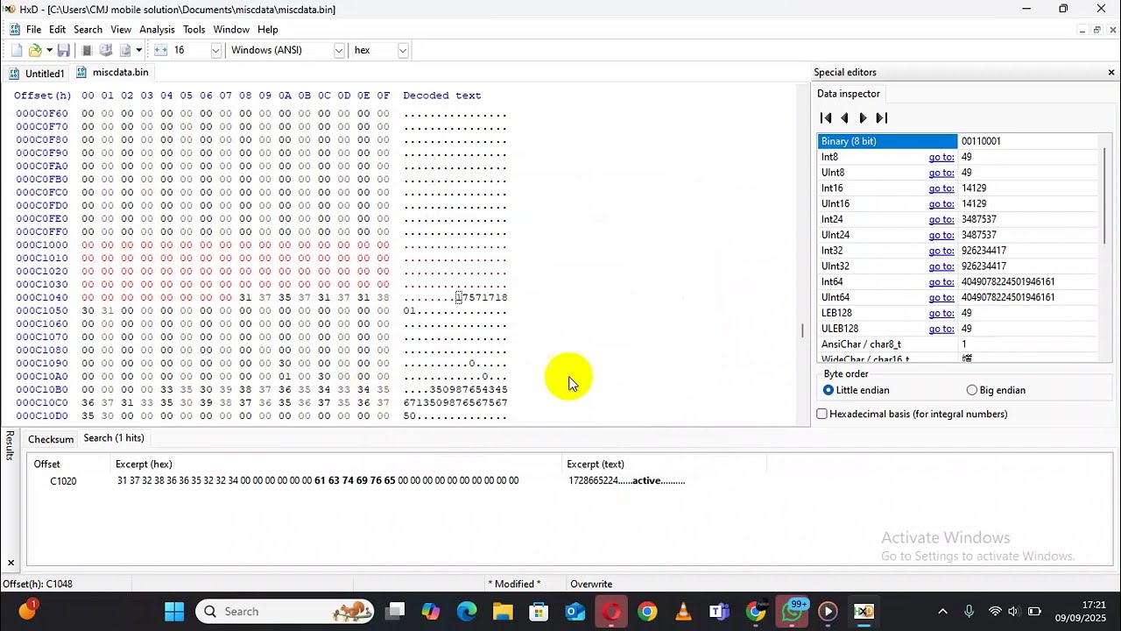Viewport: 1121px width, 631px height.
Task: Click the Open RAM toolbar icon
Action: click(x=87, y=50)
